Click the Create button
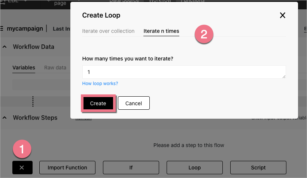 tap(98, 103)
